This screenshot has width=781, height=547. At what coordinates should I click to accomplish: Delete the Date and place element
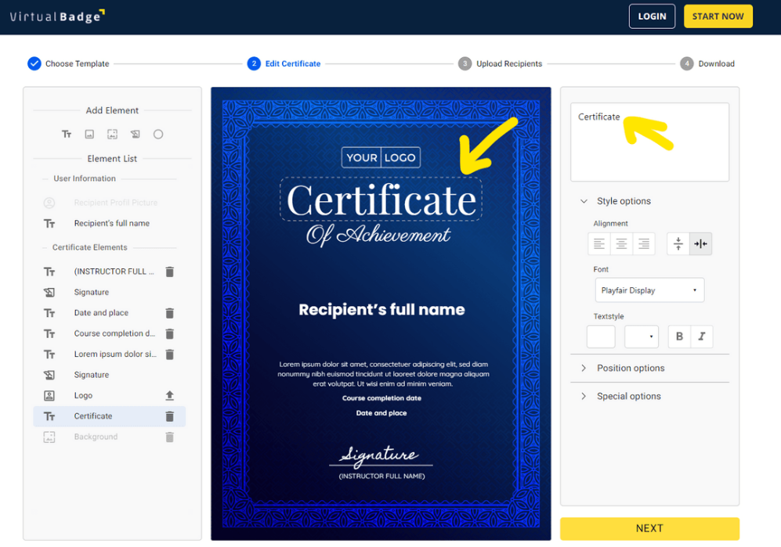[169, 312]
